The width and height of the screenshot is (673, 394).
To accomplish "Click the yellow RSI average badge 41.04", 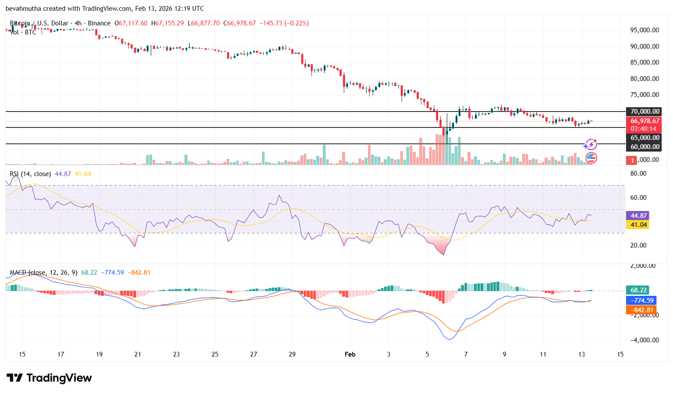I will pyautogui.click(x=638, y=224).
